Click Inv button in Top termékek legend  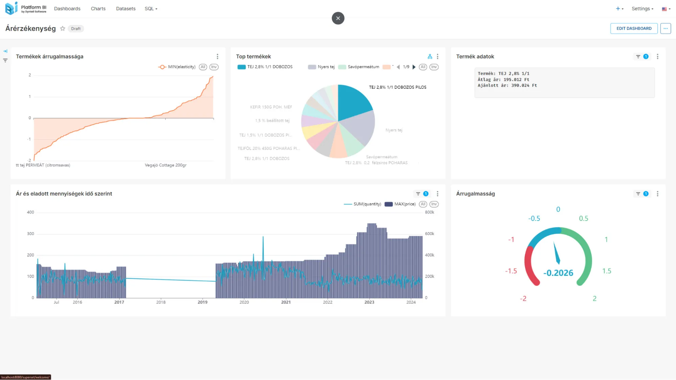434,67
